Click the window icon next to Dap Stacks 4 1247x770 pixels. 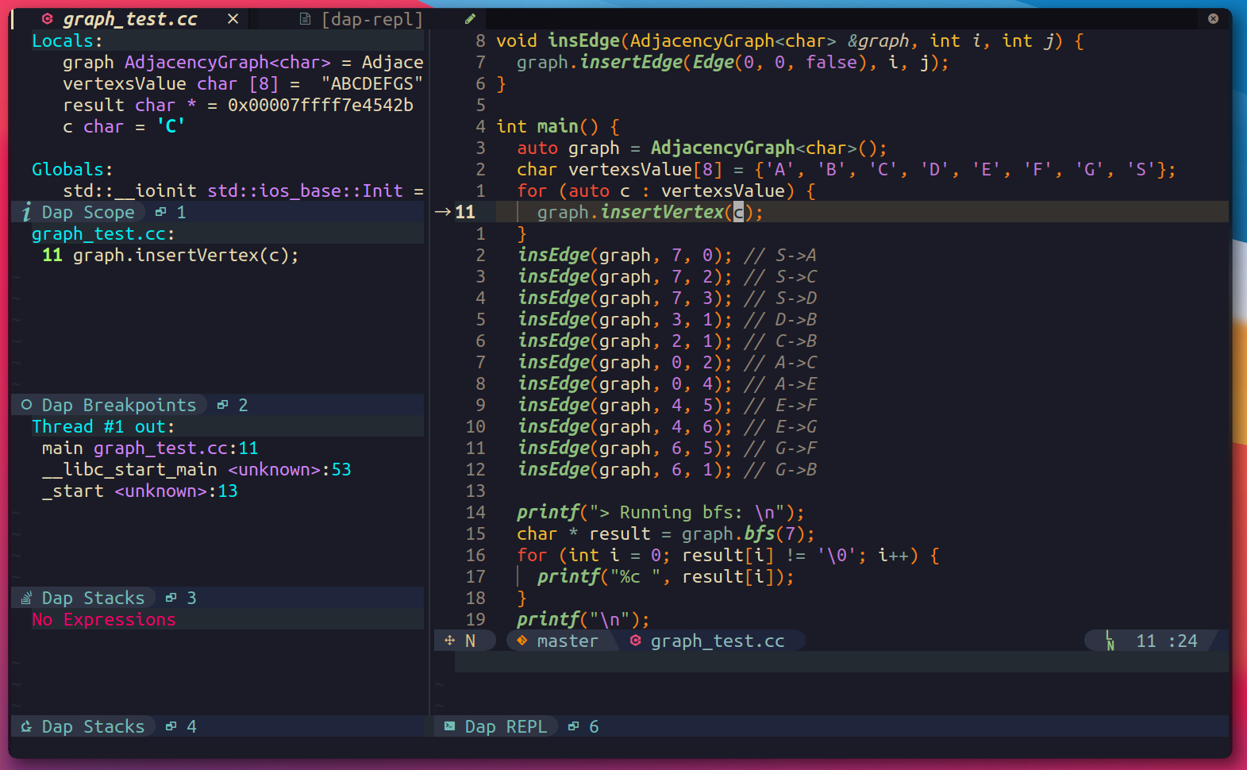pos(171,726)
